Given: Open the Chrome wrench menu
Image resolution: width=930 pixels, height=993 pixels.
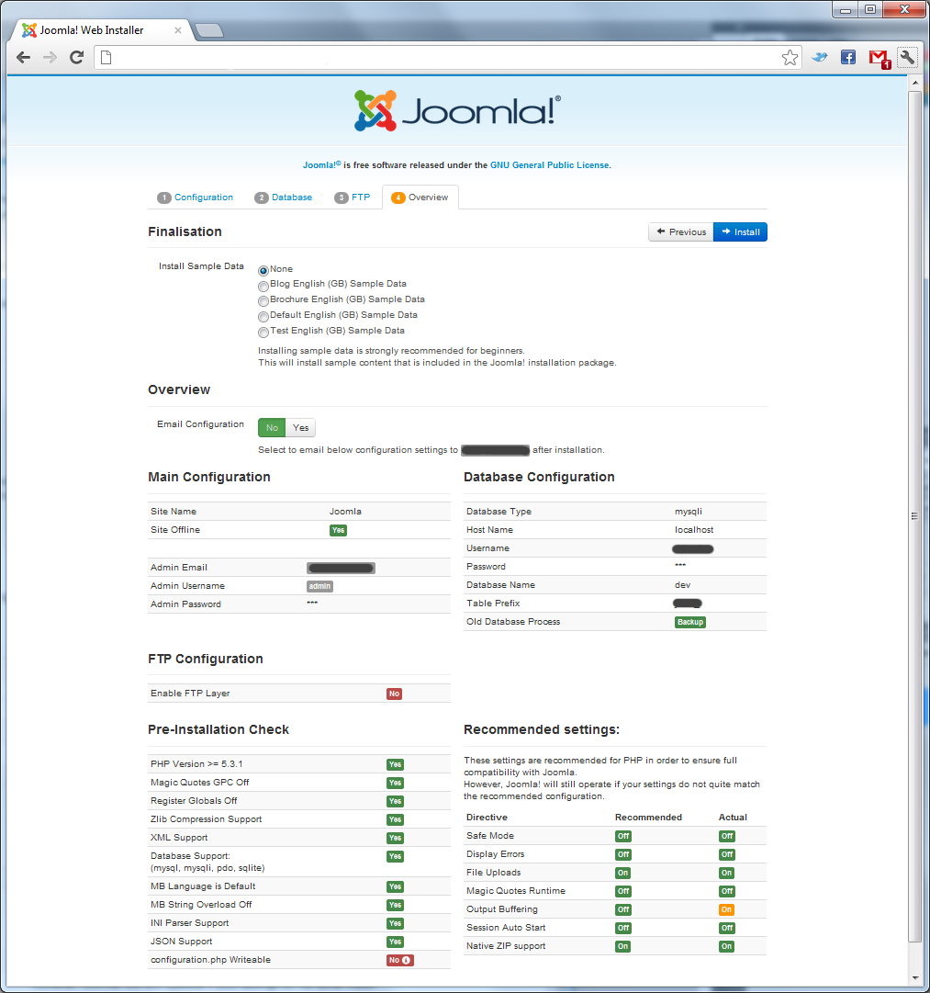Looking at the screenshot, I should 907,58.
